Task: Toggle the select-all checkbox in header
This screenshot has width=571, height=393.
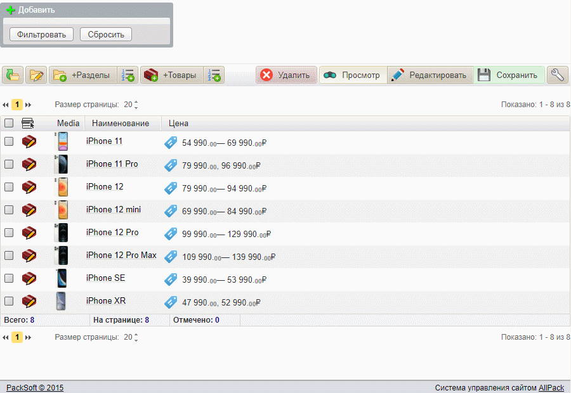Action: point(9,123)
